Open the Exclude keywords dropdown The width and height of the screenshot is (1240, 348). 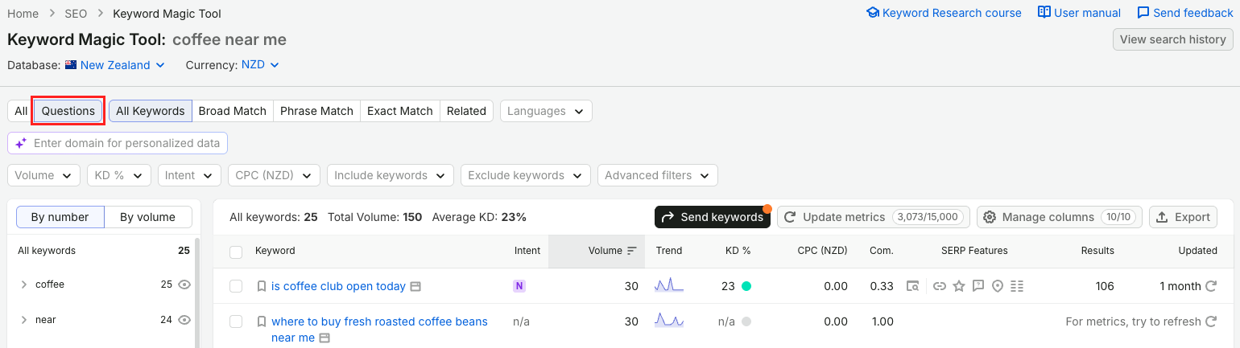tap(526, 175)
